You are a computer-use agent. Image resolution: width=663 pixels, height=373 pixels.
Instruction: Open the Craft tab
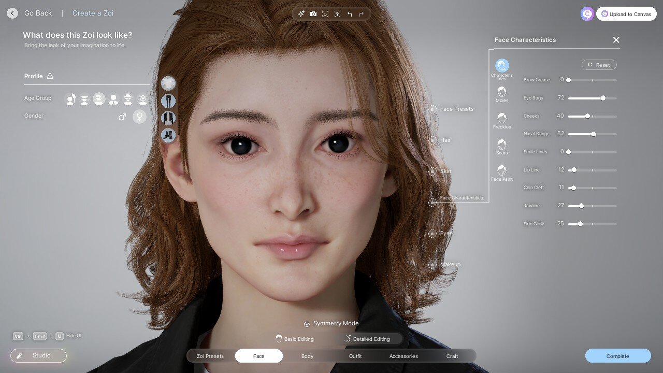[x=452, y=356]
